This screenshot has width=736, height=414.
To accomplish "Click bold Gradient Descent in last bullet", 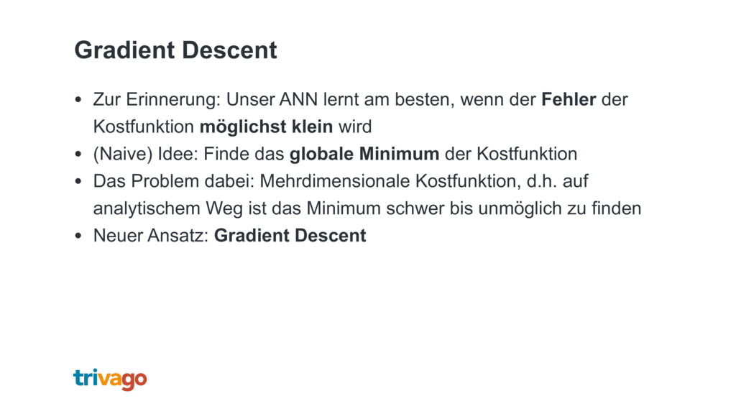I will tap(290, 236).
